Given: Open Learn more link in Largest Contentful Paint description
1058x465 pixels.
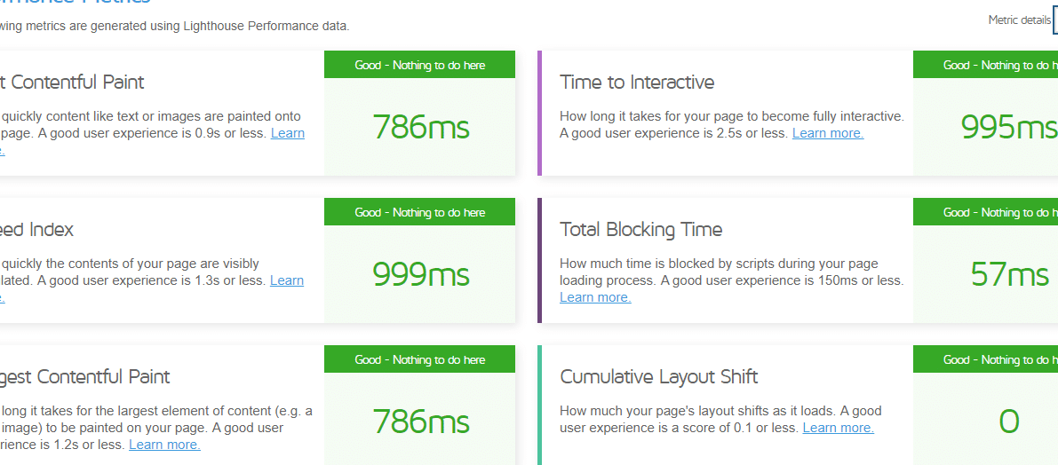Looking at the screenshot, I should 164,445.
